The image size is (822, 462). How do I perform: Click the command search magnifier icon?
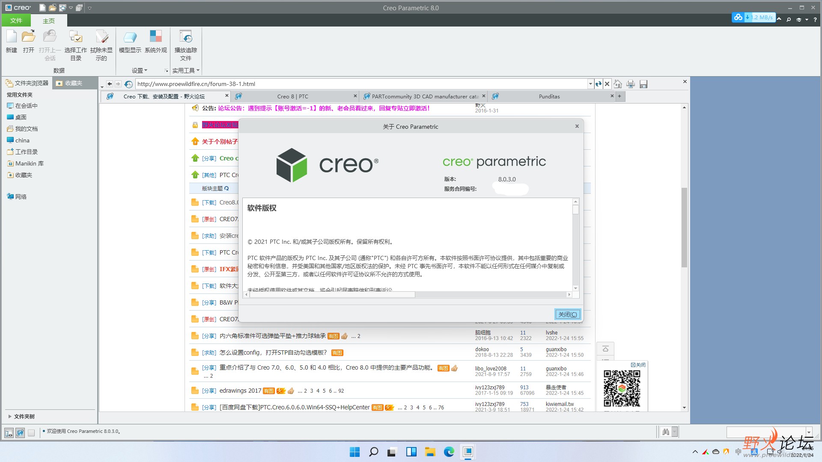pos(789,19)
